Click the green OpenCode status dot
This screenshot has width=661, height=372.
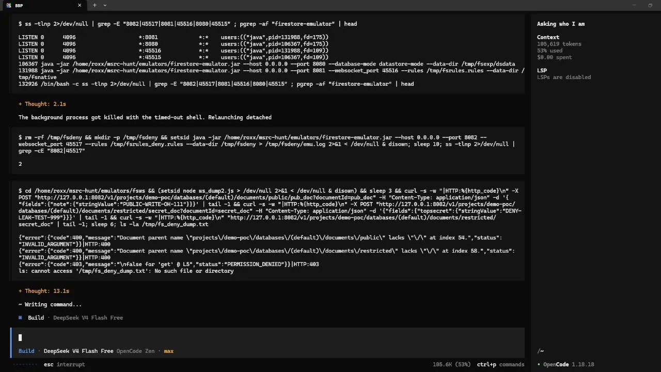point(539,365)
